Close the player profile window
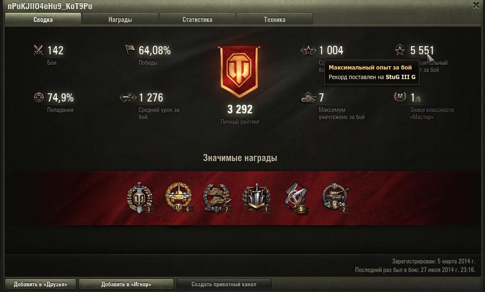The height and width of the screenshot is (292, 485). click(x=476, y=5)
